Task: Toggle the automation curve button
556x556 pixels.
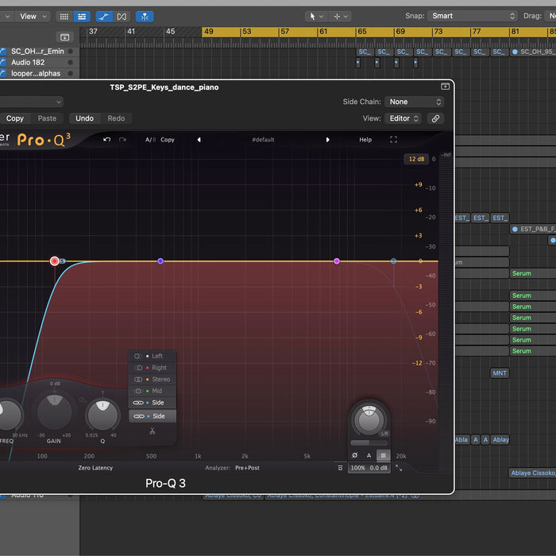Action: coord(104,17)
